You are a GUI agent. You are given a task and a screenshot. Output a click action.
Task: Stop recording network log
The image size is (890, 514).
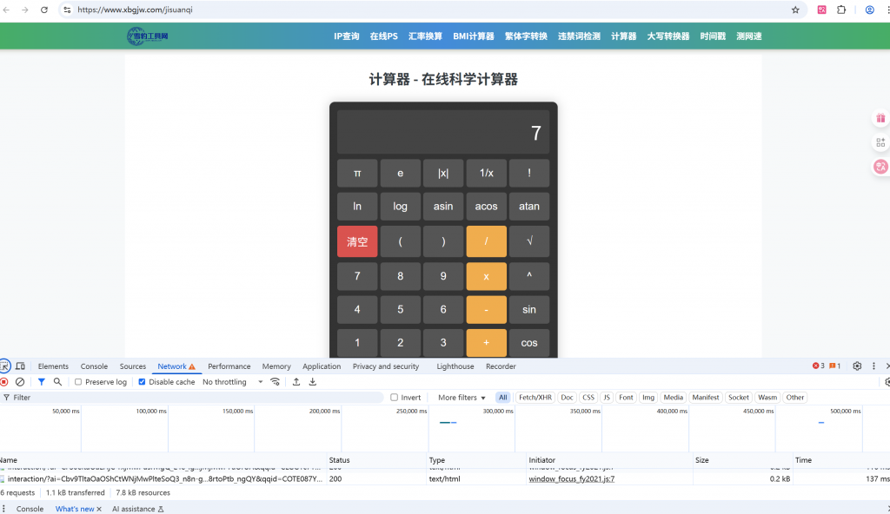click(4, 382)
